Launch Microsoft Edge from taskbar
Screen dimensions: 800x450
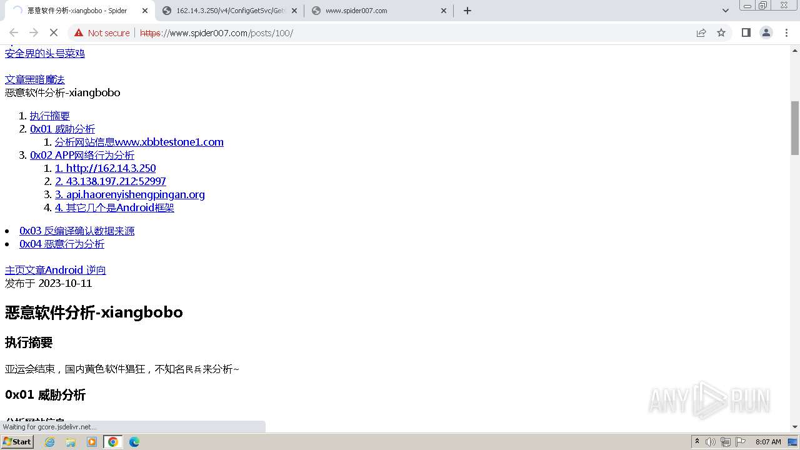(134, 442)
